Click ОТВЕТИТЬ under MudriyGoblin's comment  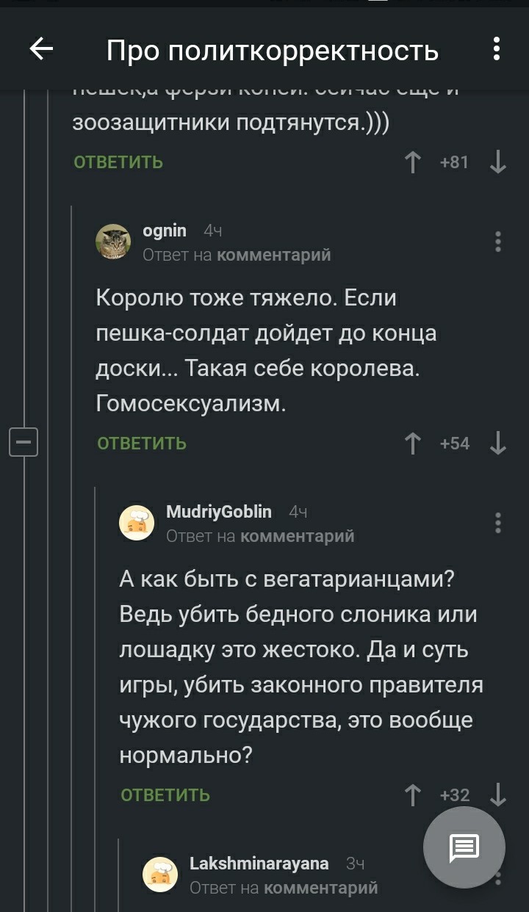(x=165, y=795)
